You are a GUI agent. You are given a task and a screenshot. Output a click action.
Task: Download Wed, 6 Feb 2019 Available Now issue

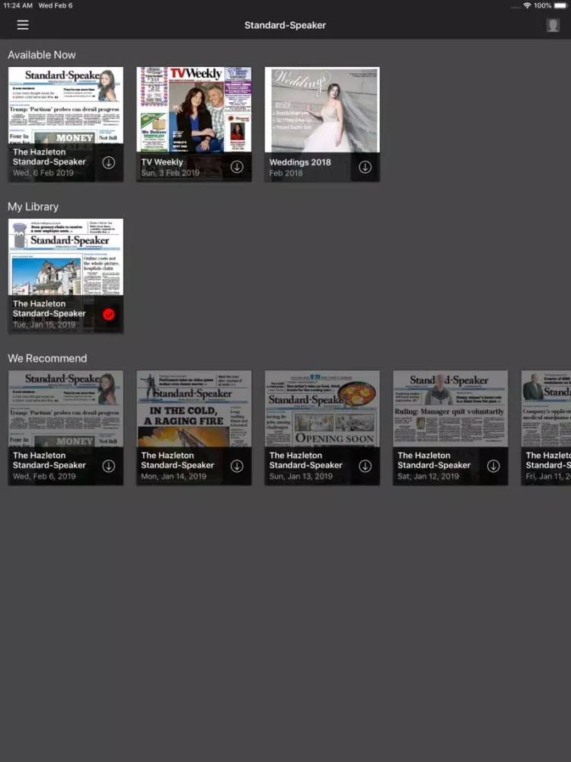[x=109, y=163]
